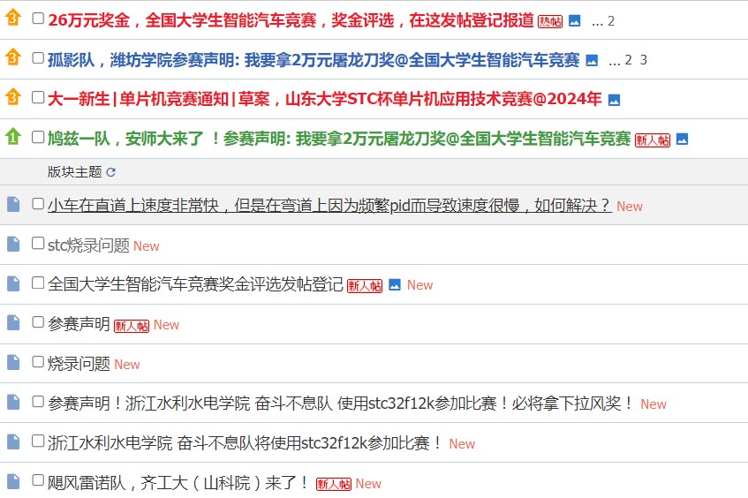748x498 pixels.
Task: Open the stc烧录问题 thread
Action: point(88,245)
